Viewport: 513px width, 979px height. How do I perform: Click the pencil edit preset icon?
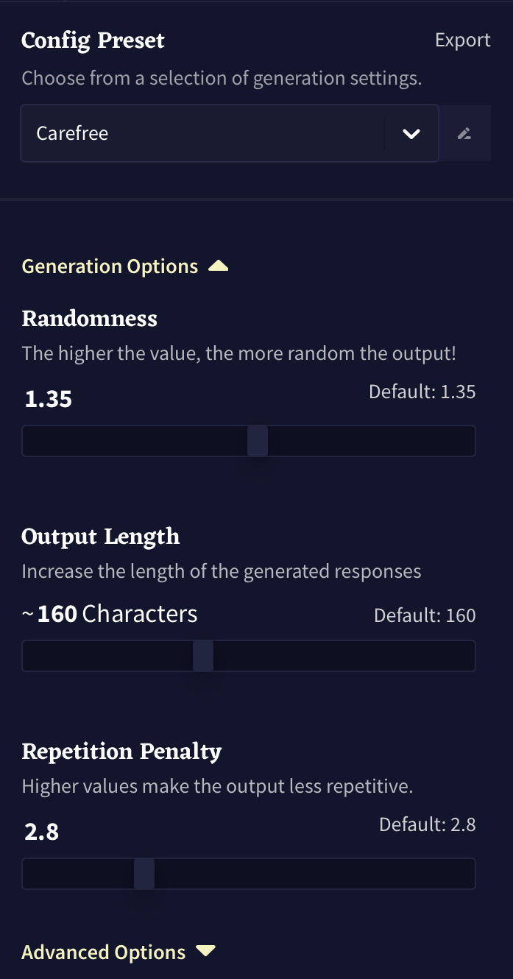(464, 134)
